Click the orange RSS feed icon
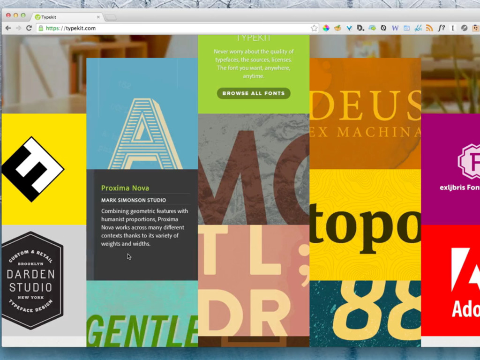Screen dimensions: 480x360 [429, 28]
